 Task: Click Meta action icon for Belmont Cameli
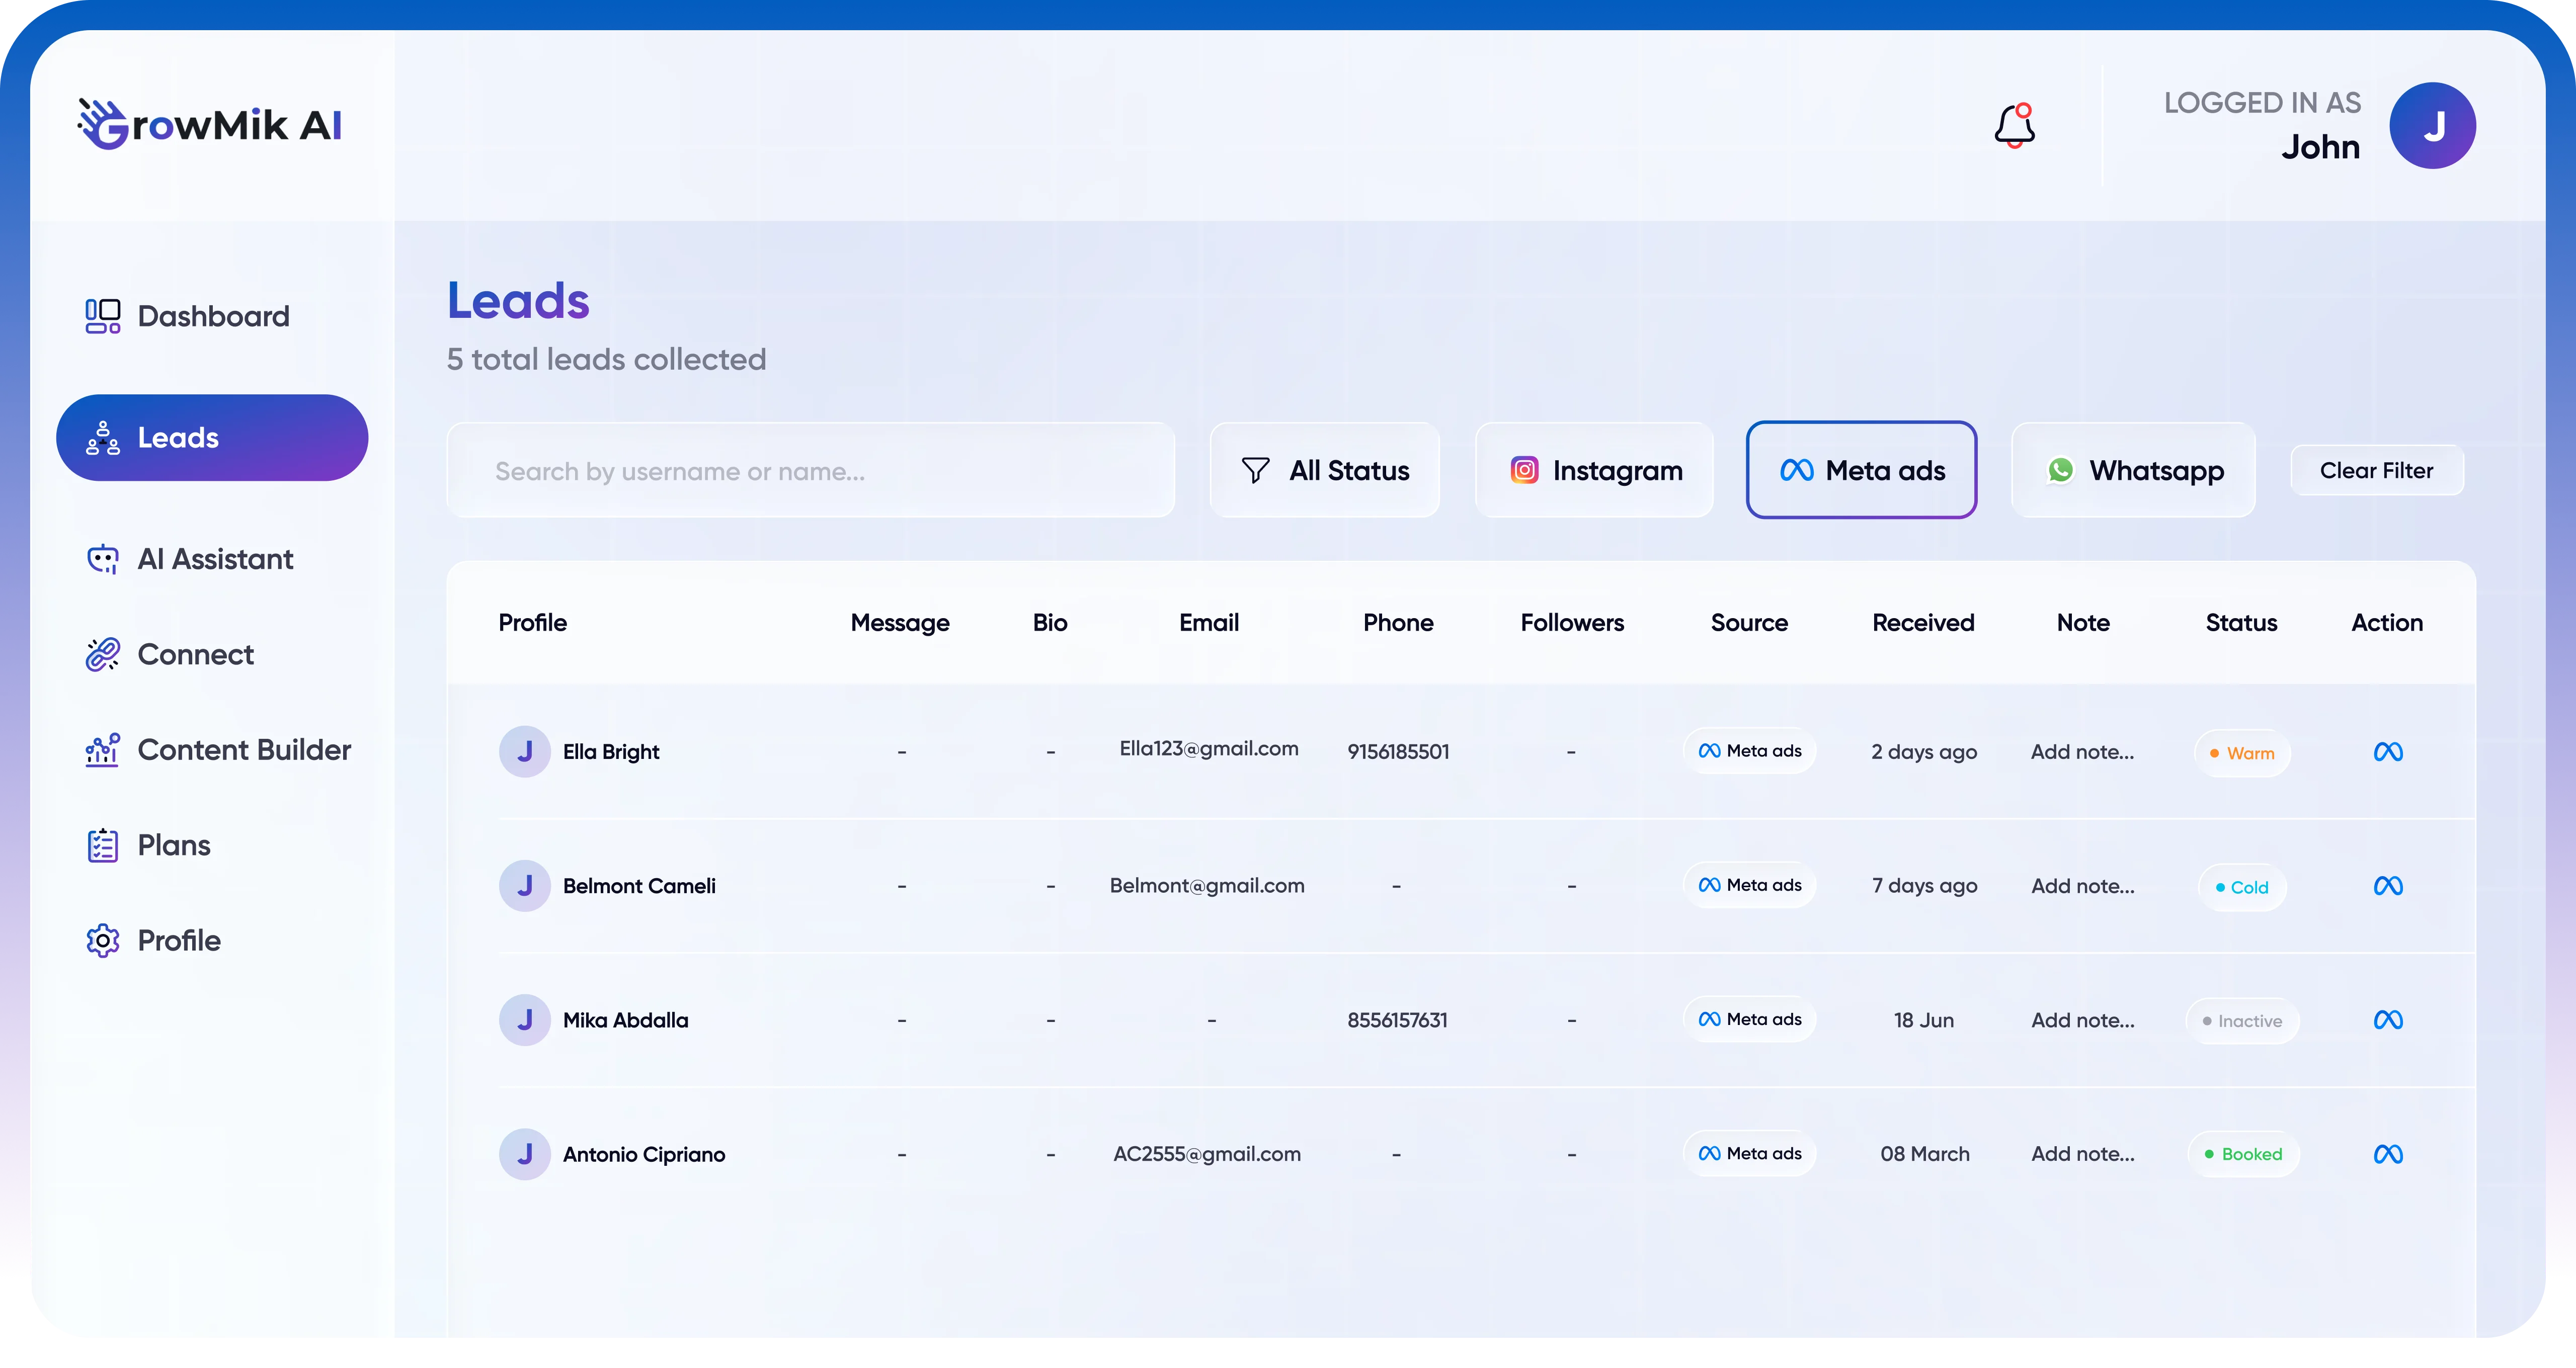tap(2388, 886)
